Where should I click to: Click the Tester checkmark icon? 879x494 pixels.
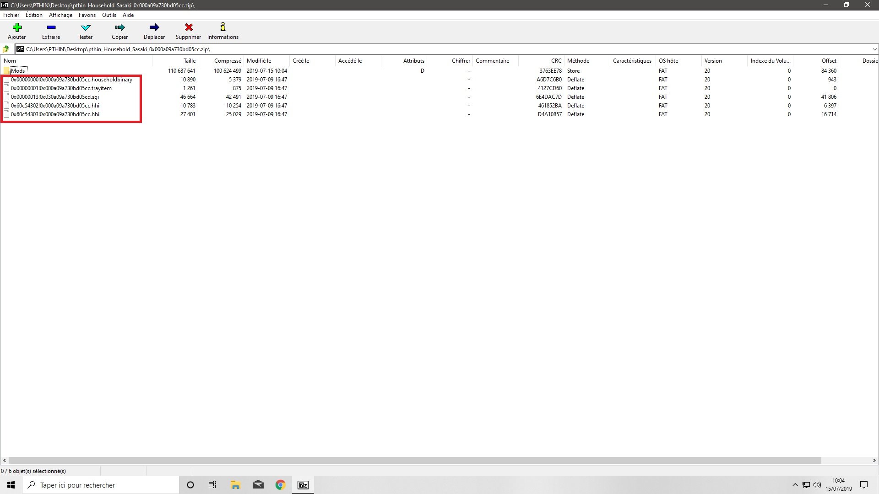[x=86, y=28]
